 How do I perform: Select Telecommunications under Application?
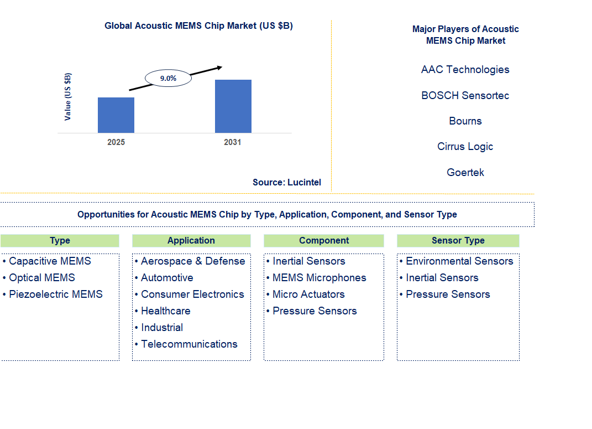point(189,344)
